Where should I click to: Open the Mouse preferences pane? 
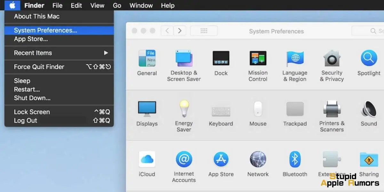pyautogui.click(x=258, y=114)
